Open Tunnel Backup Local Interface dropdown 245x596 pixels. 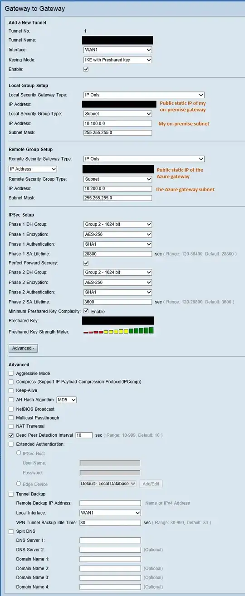click(x=110, y=513)
